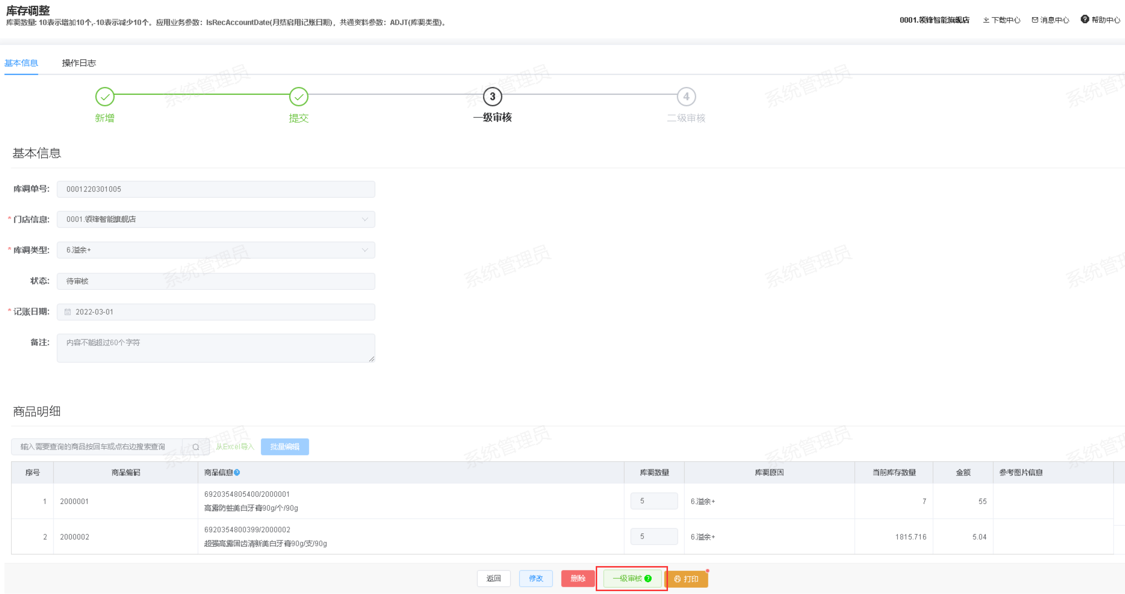Viewport: 1125px width, 594px height.
Task: Click the 从Excel导入 import link
Action: click(x=235, y=447)
